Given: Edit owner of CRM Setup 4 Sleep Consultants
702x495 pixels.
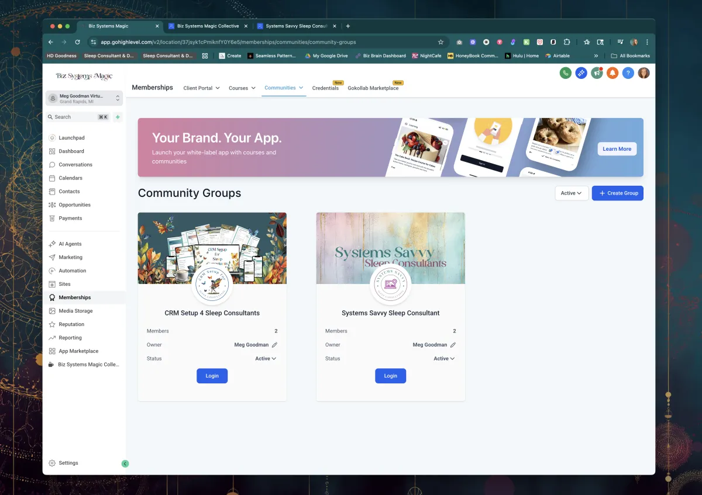Looking at the screenshot, I should click(274, 345).
